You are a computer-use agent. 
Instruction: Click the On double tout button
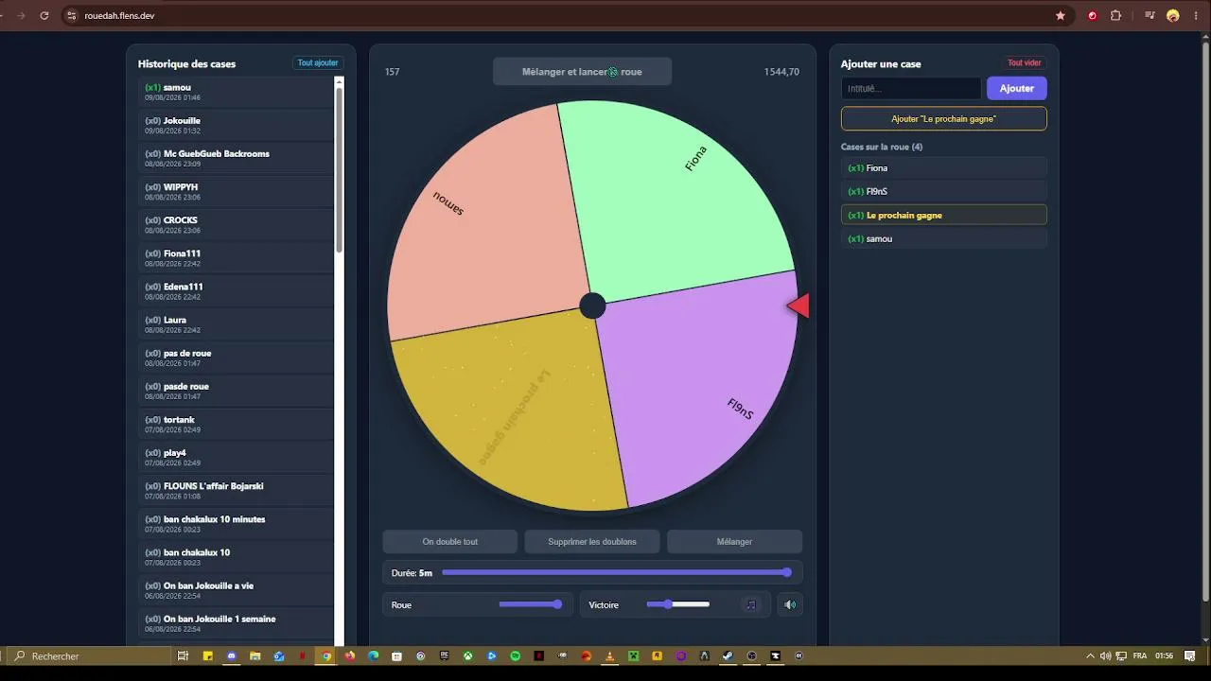pyautogui.click(x=450, y=542)
